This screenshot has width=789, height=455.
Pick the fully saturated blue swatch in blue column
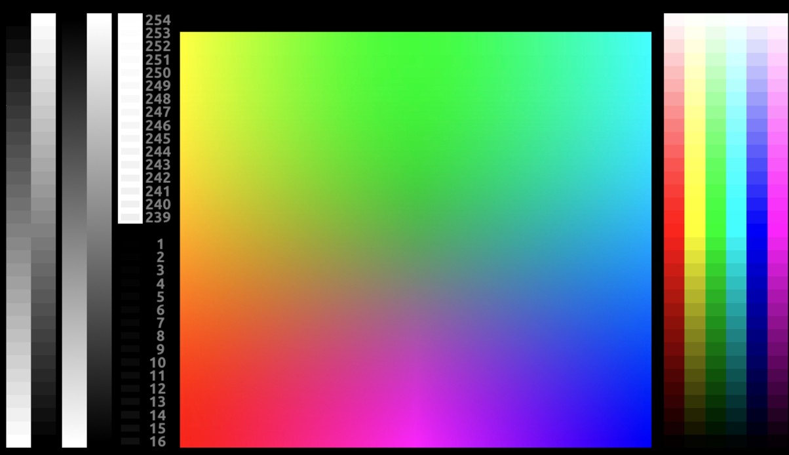757,230
